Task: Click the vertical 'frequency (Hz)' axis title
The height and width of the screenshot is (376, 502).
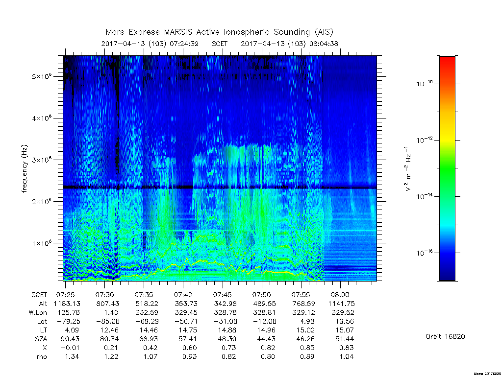Action: click(25, 169)
